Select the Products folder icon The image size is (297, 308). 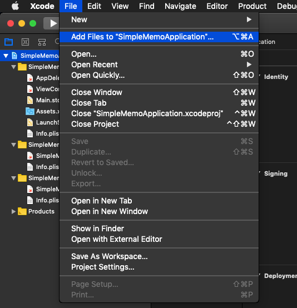tap(22, 211)
